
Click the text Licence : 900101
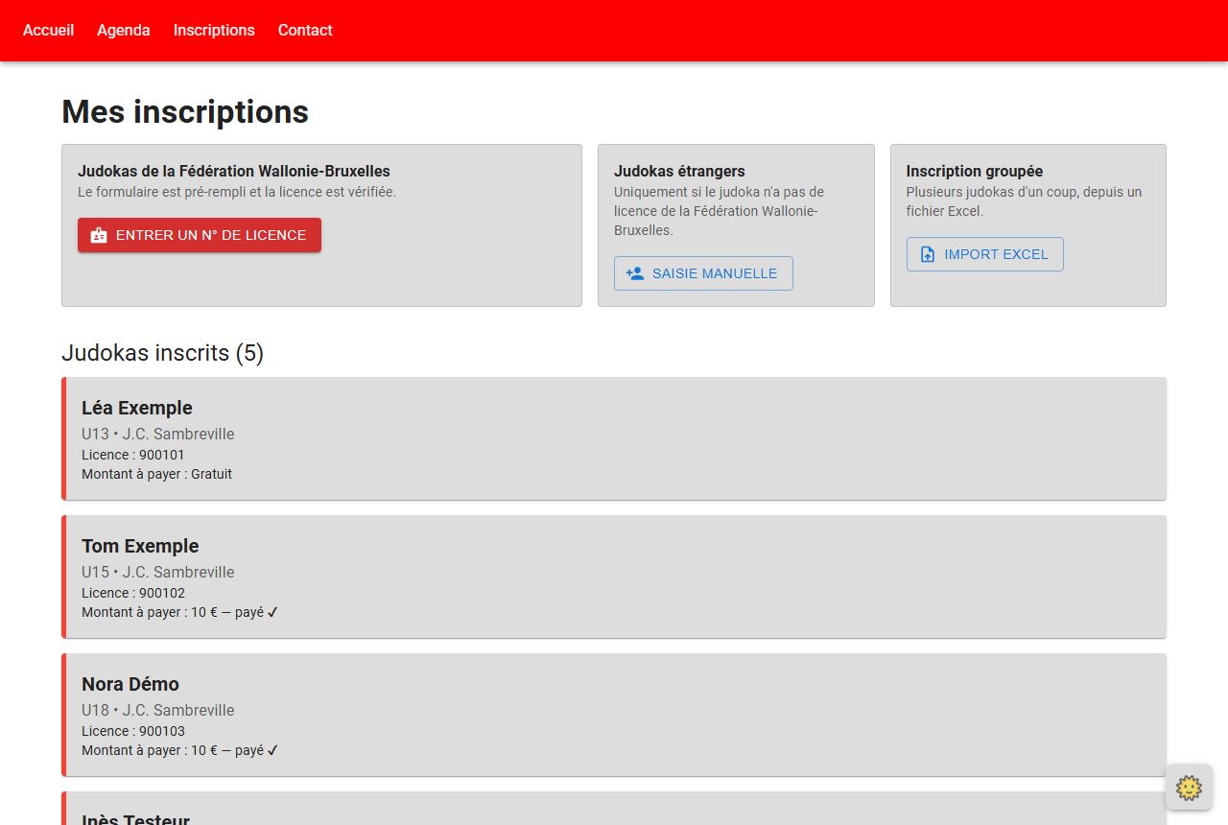133,455
